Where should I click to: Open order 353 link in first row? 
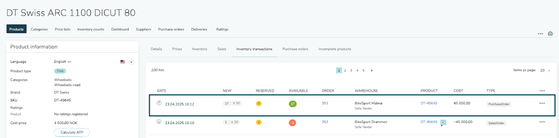click(325, 103)
